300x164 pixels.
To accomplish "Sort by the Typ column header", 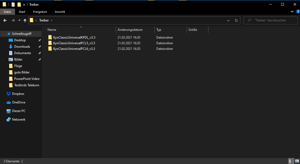I will (x=171, y=29).
